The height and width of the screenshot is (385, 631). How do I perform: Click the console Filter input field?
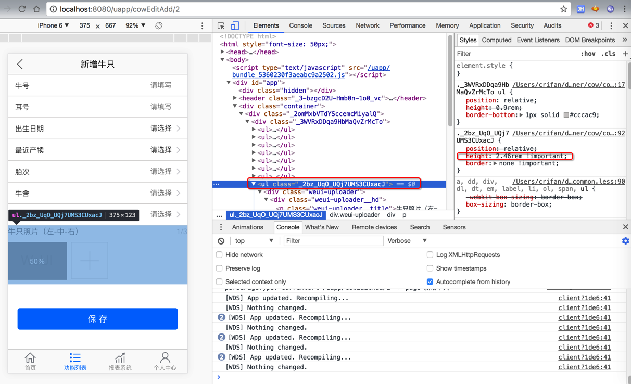333,241
